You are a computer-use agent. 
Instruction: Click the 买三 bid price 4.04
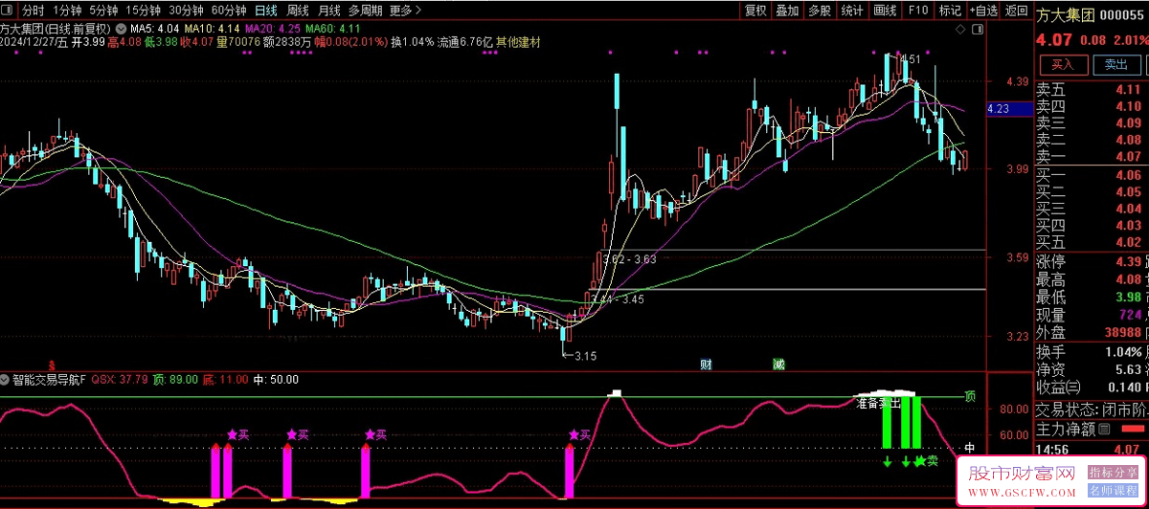click(1128, 209)
